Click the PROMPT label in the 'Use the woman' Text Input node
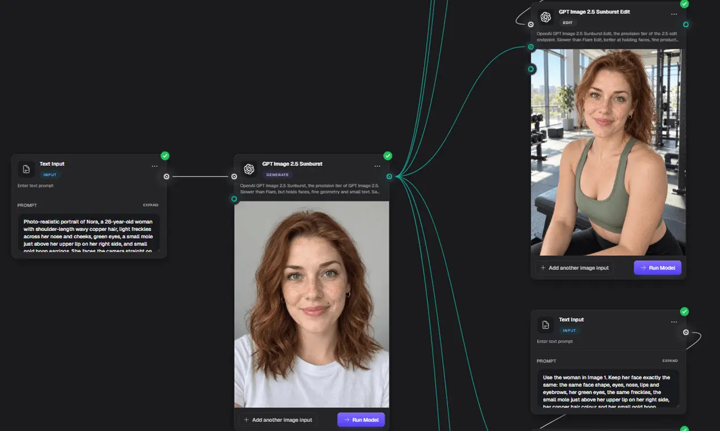The image size is (720, 431). 547,361
